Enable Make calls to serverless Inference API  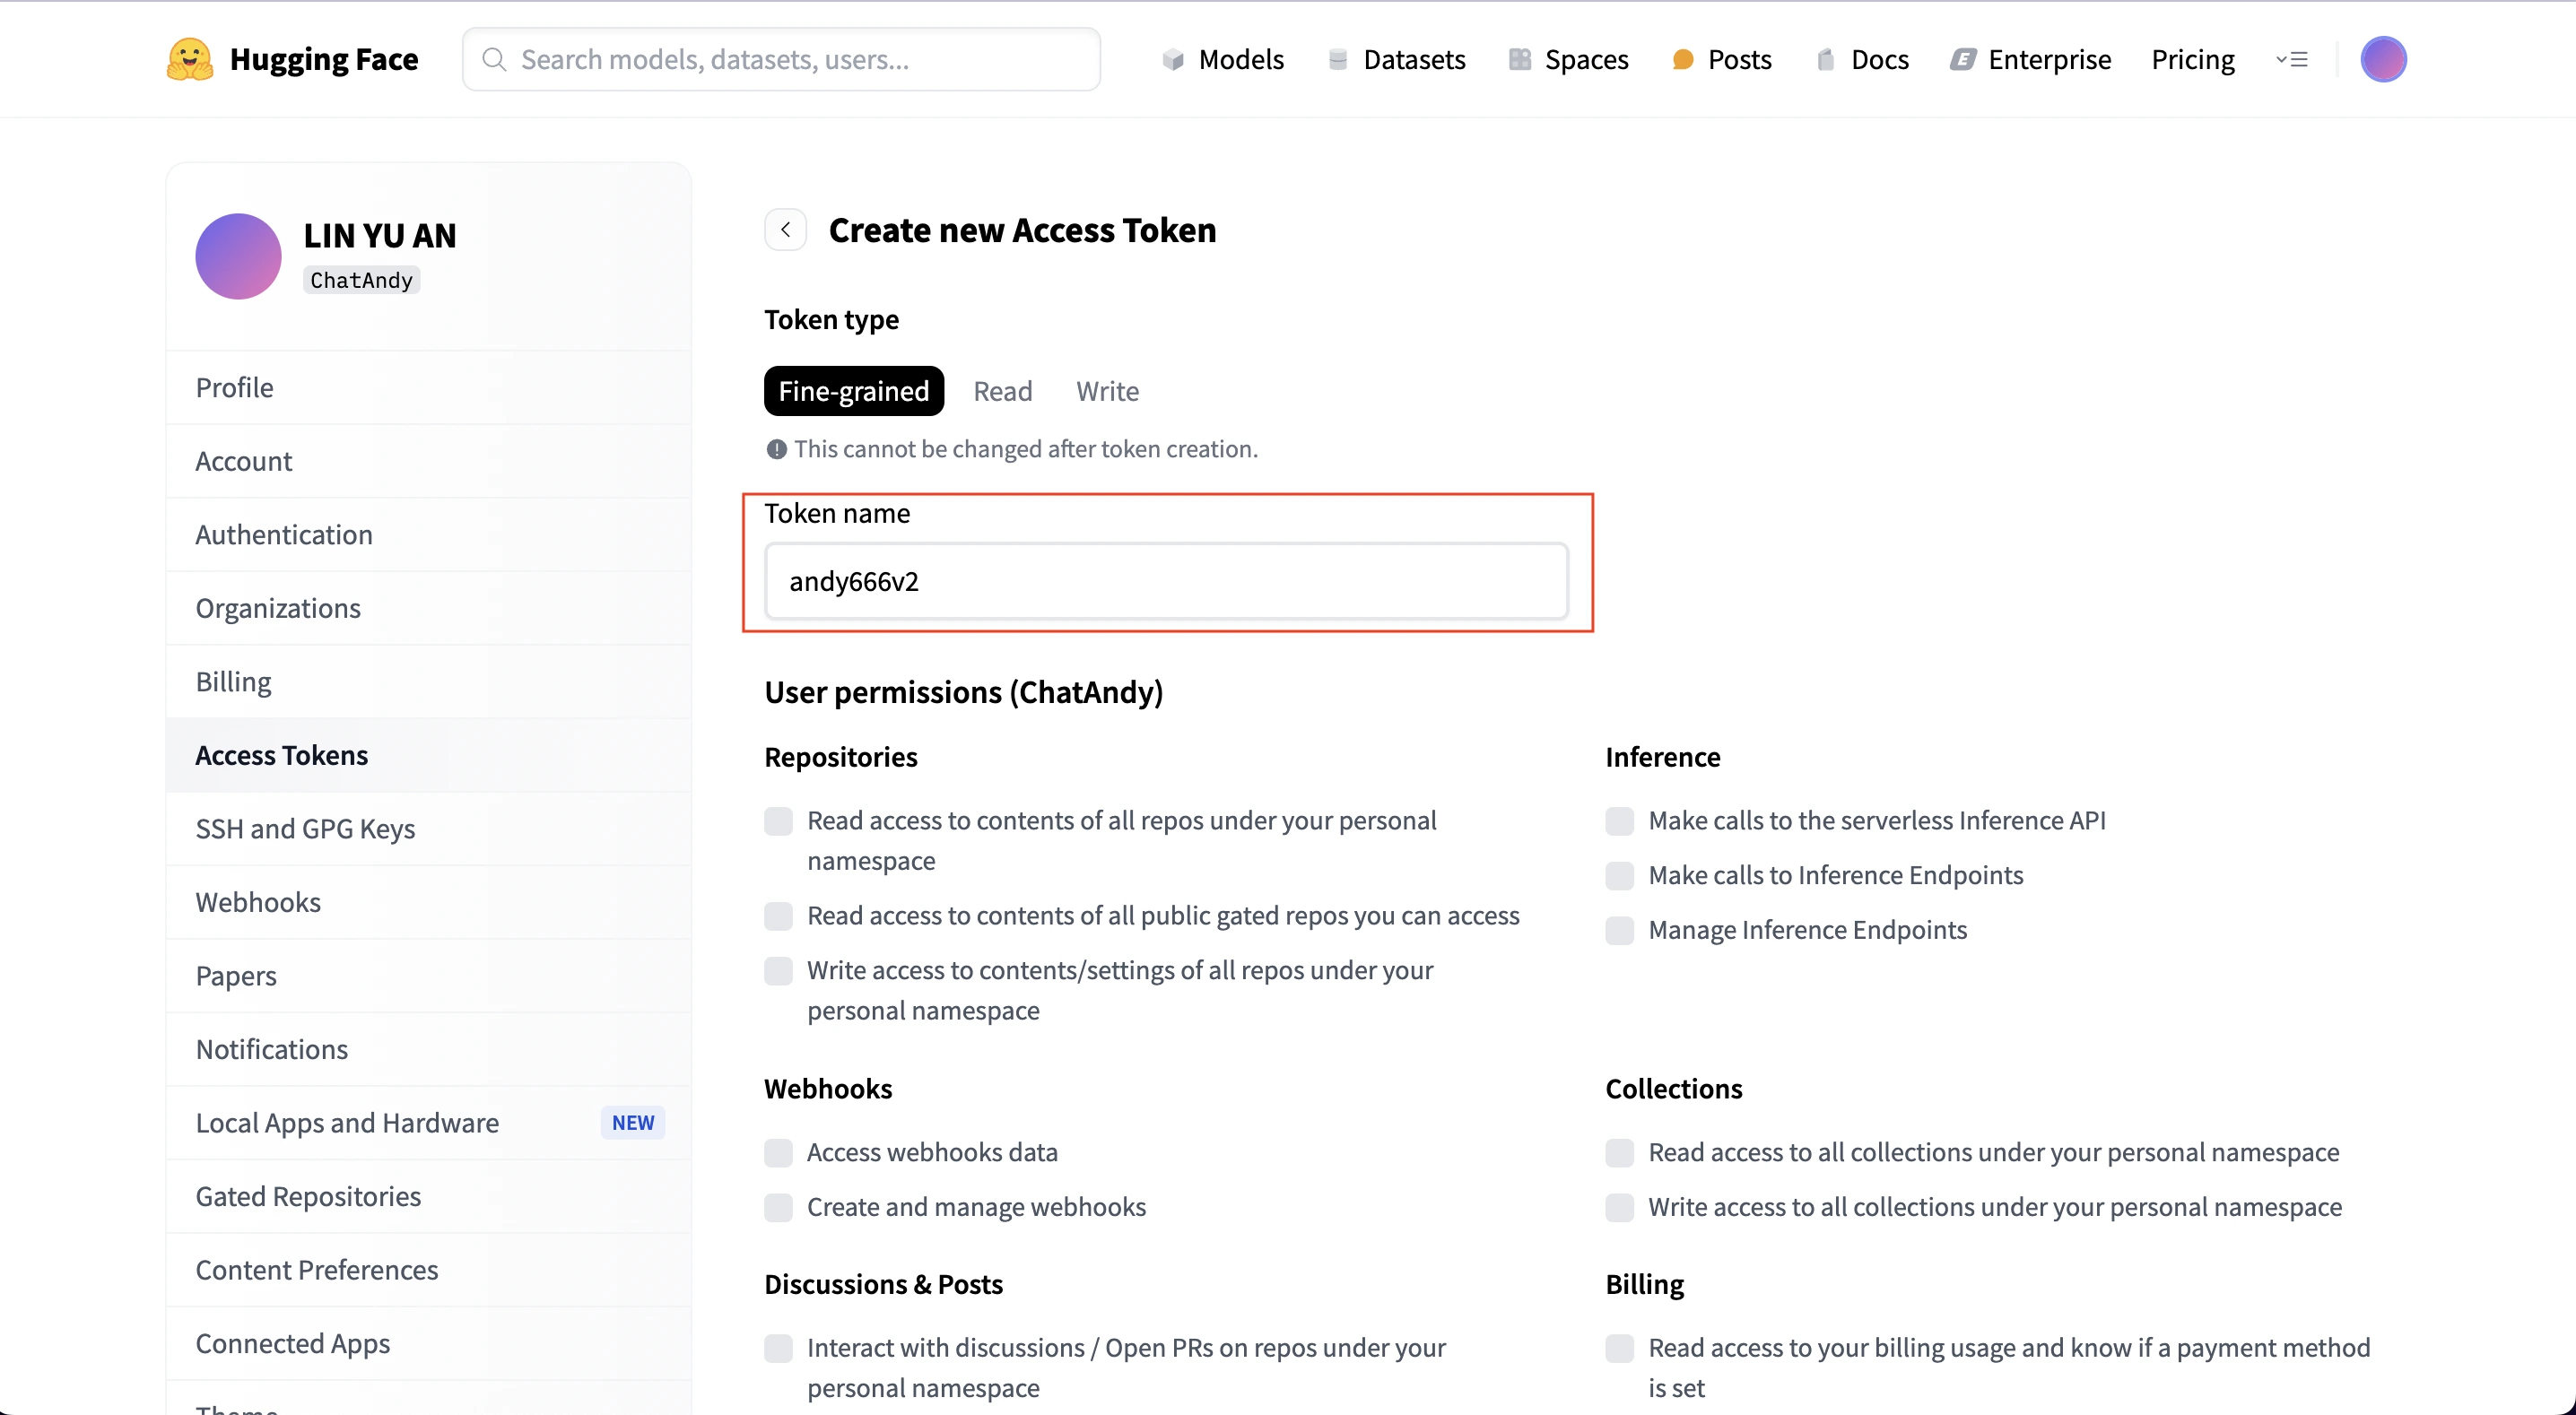point(1617,820)
